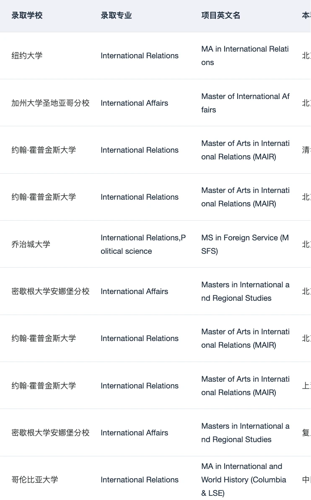Viewport: 311px width, 500px height.
Task: Click the International Relations,Political science cell
Action: pyautogui.click(x=143, y=244)
